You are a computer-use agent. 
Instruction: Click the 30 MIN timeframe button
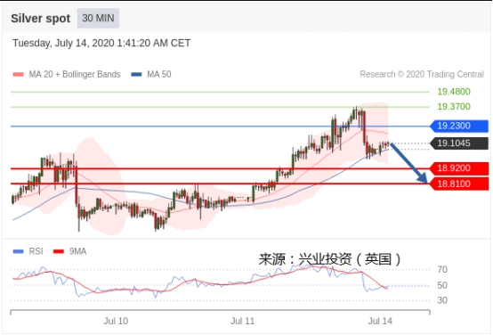click(98, 18)
